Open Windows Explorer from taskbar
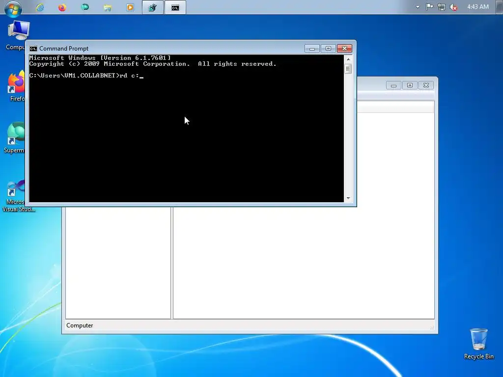 (108, 8)
